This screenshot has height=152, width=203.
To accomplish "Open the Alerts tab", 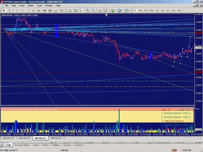I will pyautogui.click(x=46, y=145).
